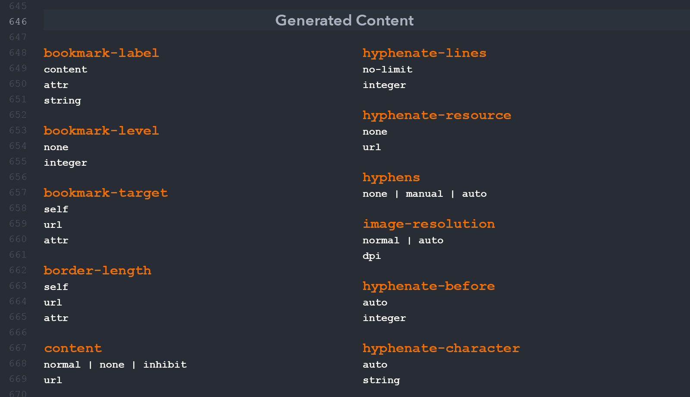Click the content property heading
Image resolution: width=690 pixels, height=397 pixels.
(x=73, y=348)
